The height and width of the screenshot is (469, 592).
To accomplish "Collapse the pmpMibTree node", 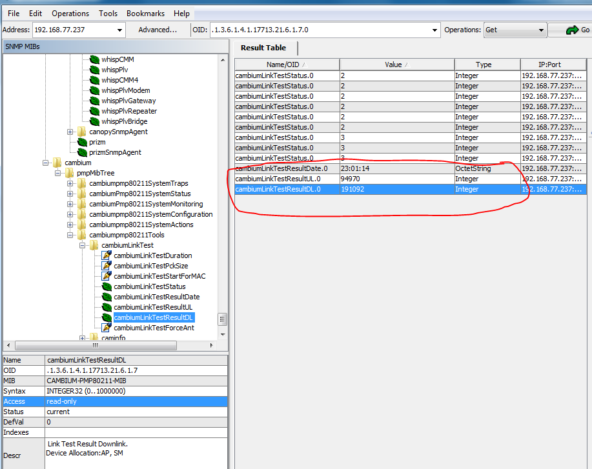I will coord(57,173).
